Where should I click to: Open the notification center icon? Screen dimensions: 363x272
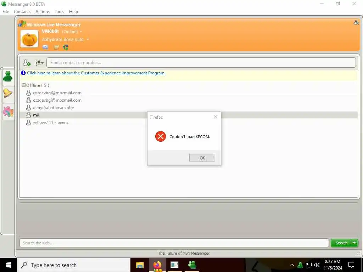[x=351, y=265]
